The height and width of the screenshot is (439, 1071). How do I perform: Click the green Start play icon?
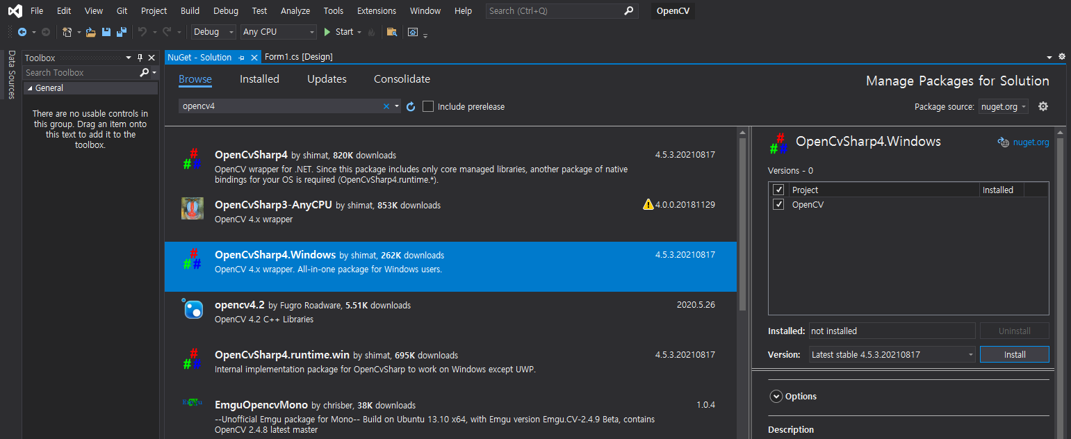(327, 32)
